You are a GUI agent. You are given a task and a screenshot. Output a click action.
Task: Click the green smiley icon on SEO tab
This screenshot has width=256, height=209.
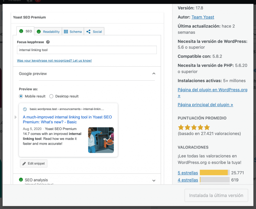(x=21, y=31)
